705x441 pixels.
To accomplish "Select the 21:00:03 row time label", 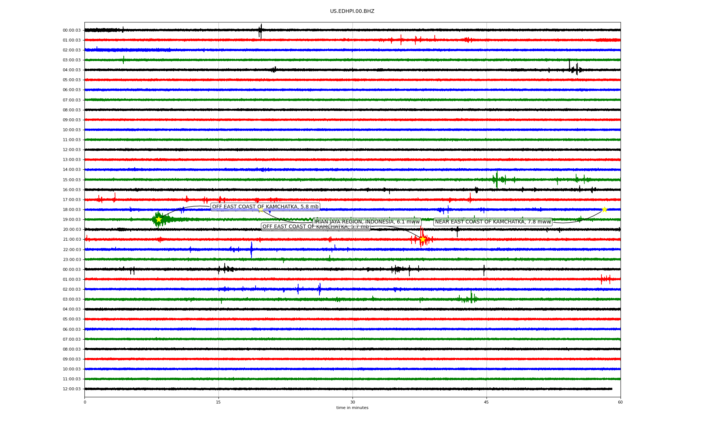I will (72, 240).
